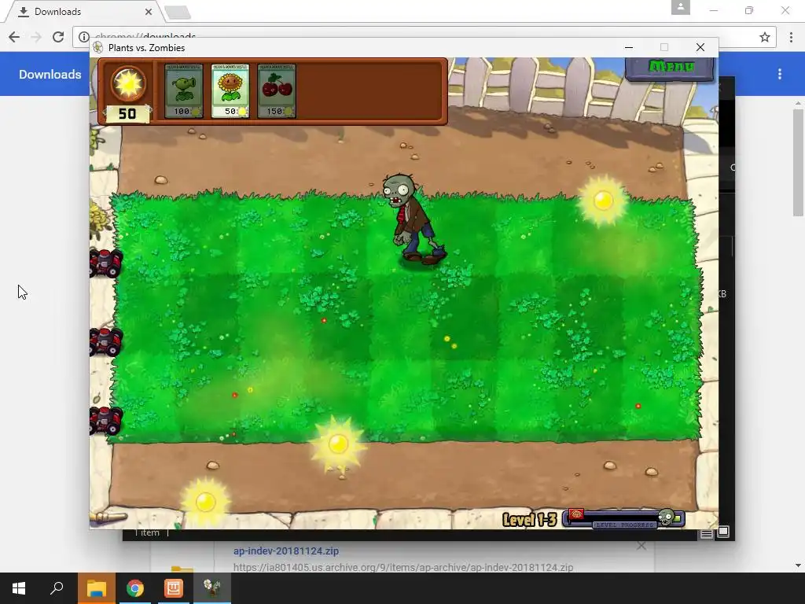Open a new Chrome tab
This screenshot has width=805, height=604.
(178, 12)
